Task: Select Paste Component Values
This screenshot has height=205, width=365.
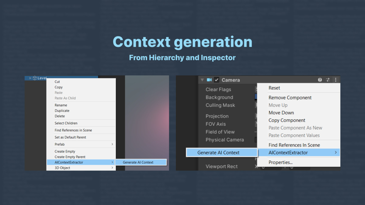Action: [x=299, y=135]
